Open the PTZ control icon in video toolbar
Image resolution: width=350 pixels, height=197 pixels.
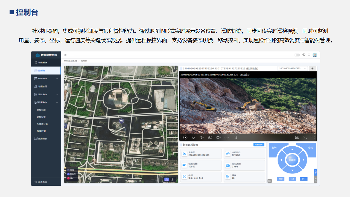pyautogui.click(x=226, y=137)
